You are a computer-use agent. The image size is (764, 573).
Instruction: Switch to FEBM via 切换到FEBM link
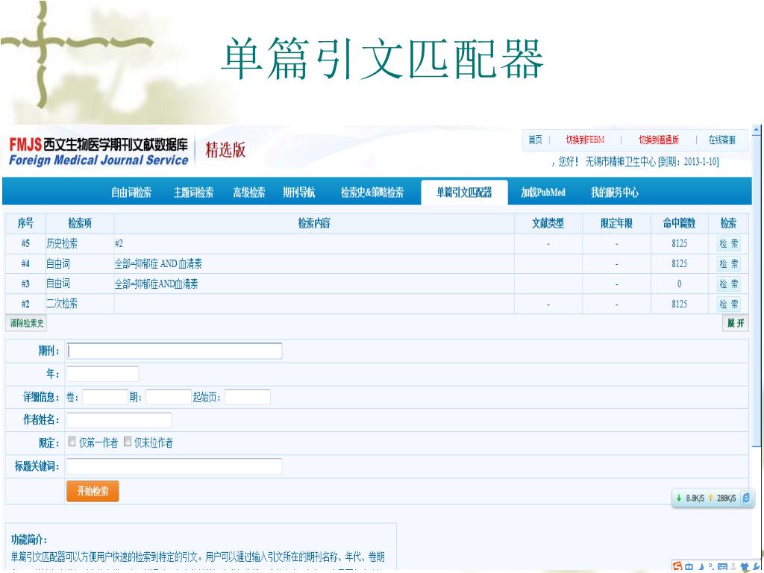tap(585, 140)
